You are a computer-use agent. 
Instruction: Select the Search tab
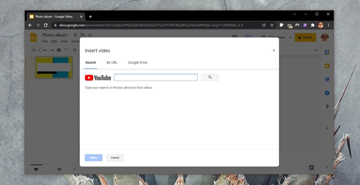[91, 63]
